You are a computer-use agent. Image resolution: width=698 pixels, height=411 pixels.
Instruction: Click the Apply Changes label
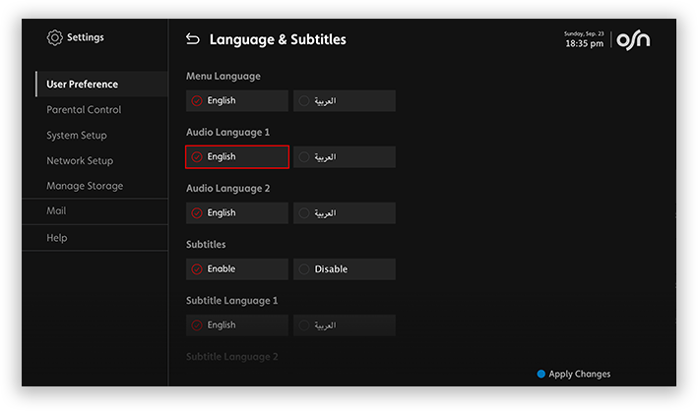[579, 374]
